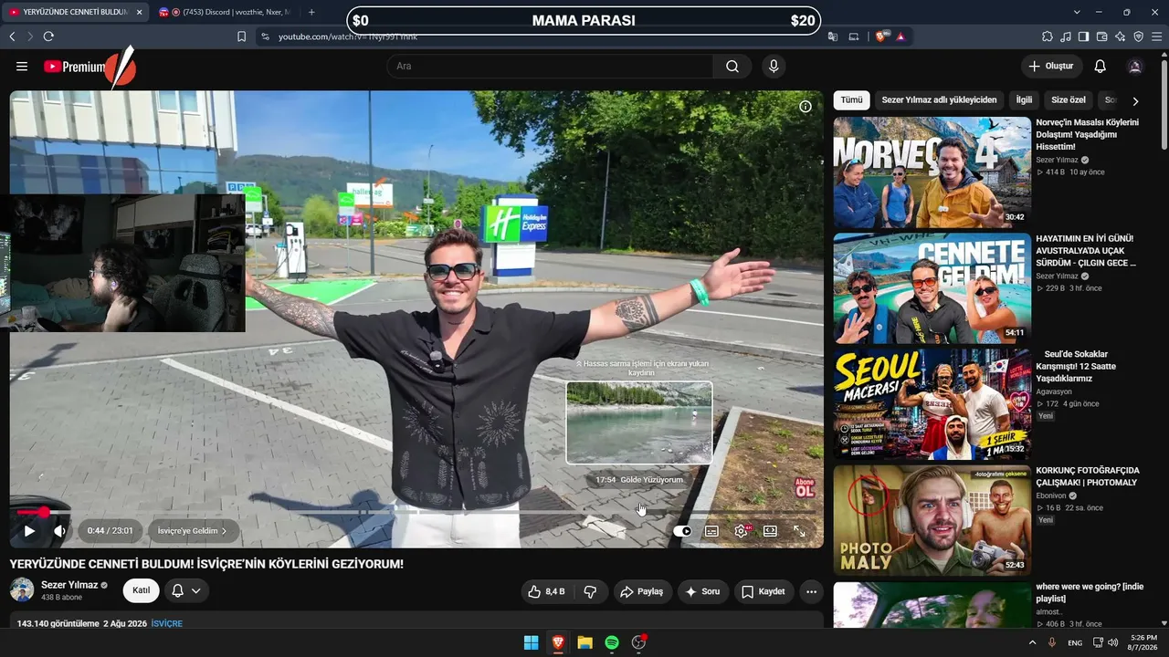
Task: Open Brave VPN shield icon
Action: click(x=1138, y=36)
